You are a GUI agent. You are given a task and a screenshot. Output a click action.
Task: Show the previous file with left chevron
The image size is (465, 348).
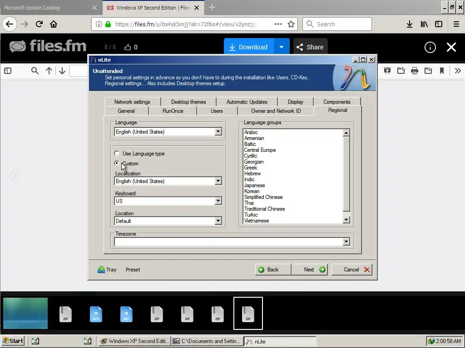pyautogui.click(x=14, y=176)
